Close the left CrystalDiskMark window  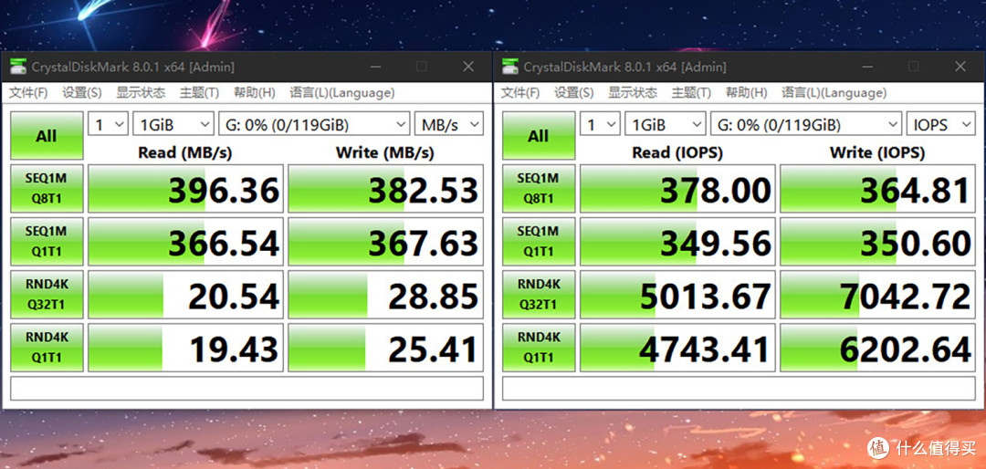[468, 67]
